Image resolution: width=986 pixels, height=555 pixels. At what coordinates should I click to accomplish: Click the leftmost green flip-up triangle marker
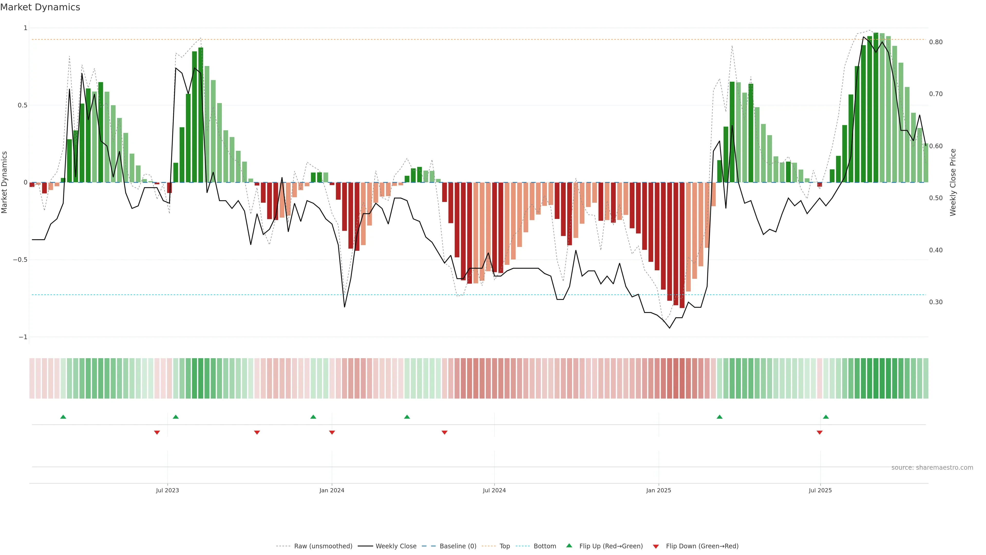point(63,417)
